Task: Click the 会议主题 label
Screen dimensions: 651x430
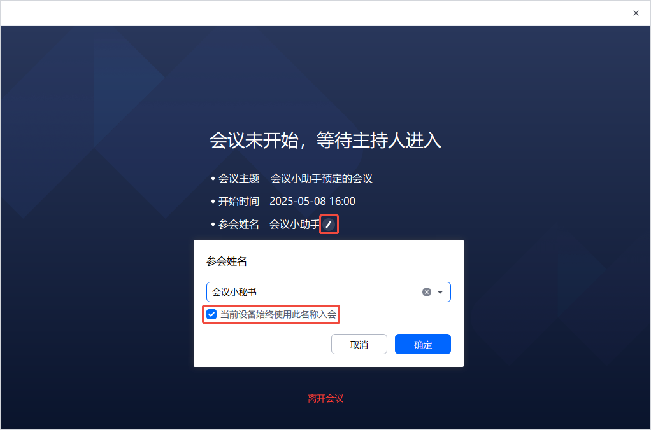Action: click(239, 179)
